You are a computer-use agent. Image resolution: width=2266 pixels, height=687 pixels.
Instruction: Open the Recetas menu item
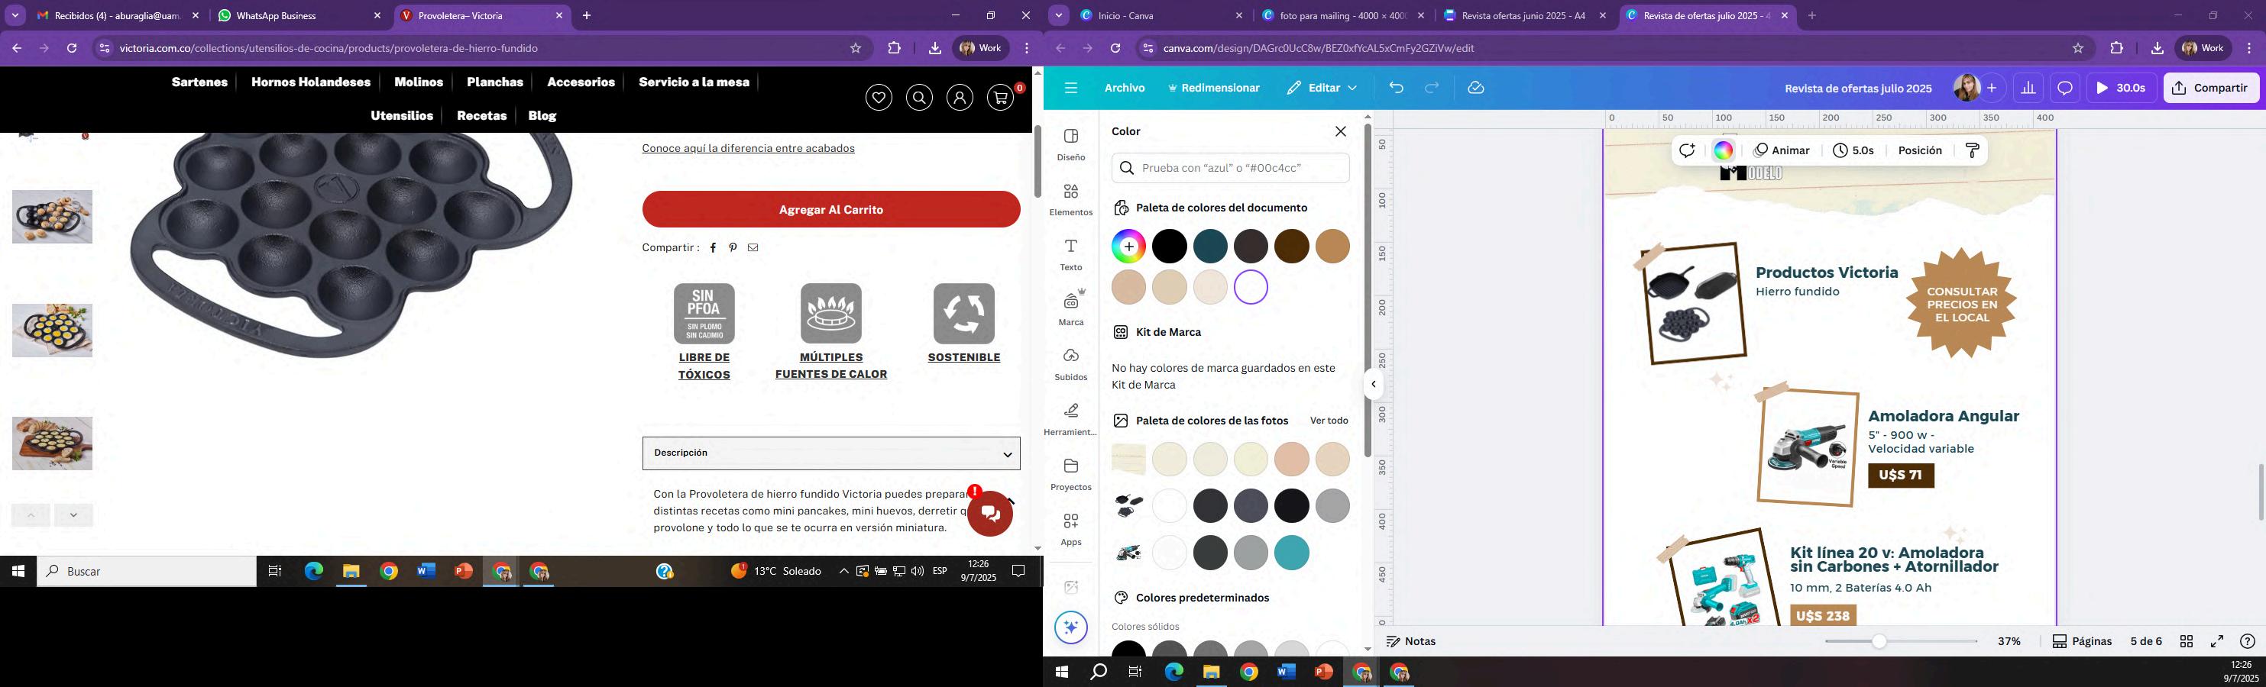[482, 115]
